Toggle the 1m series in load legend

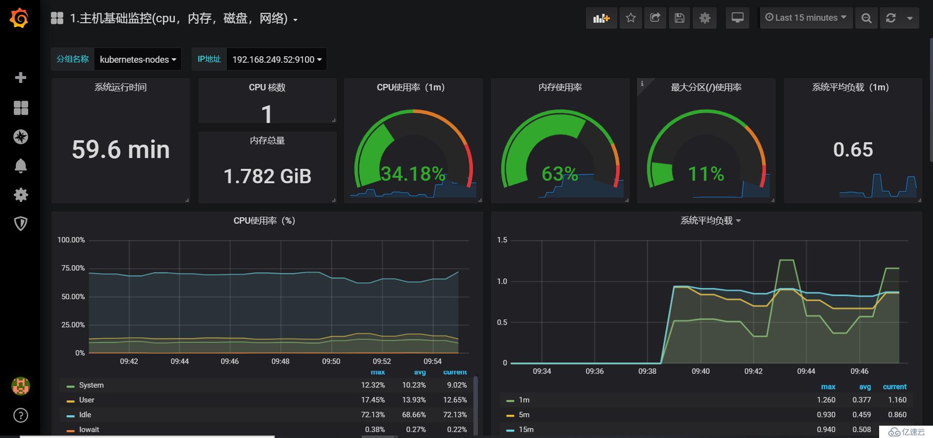point(524,400)
